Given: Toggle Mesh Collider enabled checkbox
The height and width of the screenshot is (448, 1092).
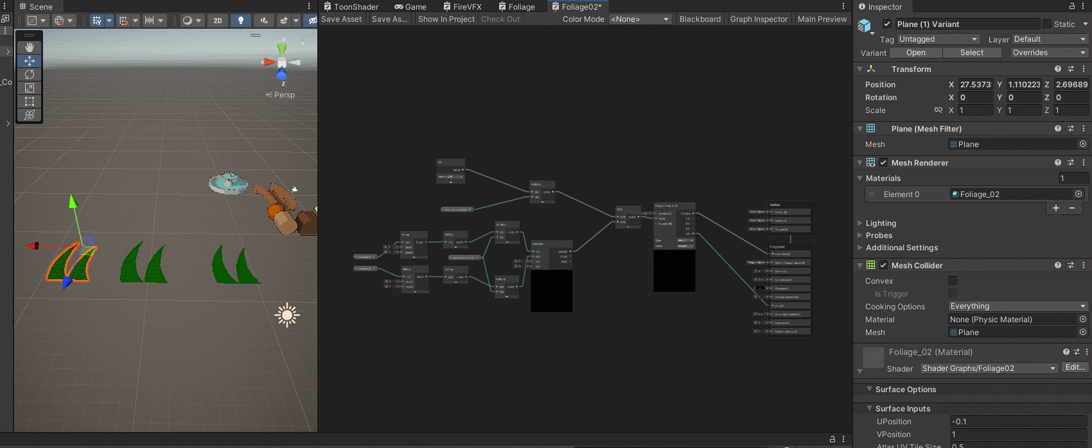Looking at the screenshot, I should (x=883, y=265).
